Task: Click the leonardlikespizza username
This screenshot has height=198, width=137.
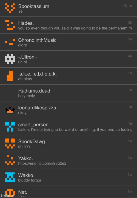Action: pos(37,108)
